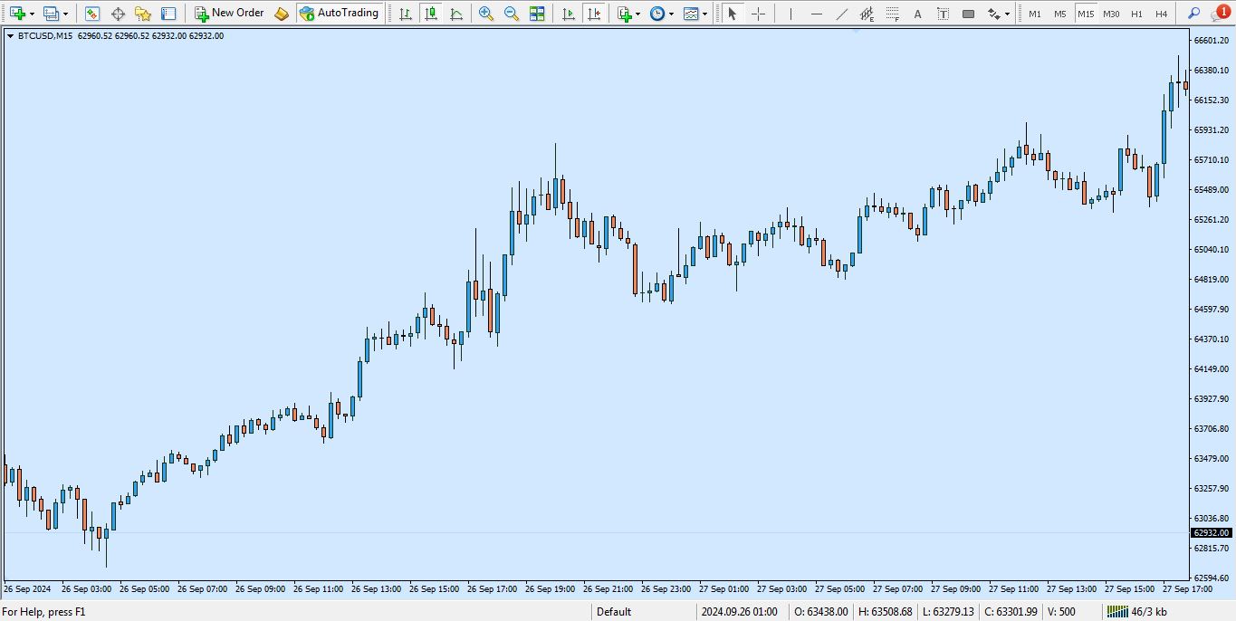Click the Default profile in status bar

click(614, 612)
